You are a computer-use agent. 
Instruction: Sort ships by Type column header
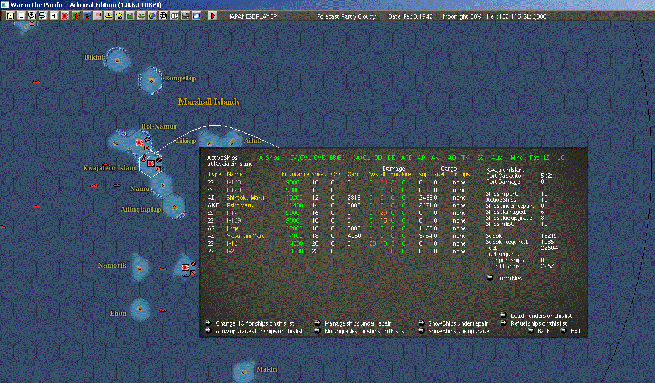(214, 174)
